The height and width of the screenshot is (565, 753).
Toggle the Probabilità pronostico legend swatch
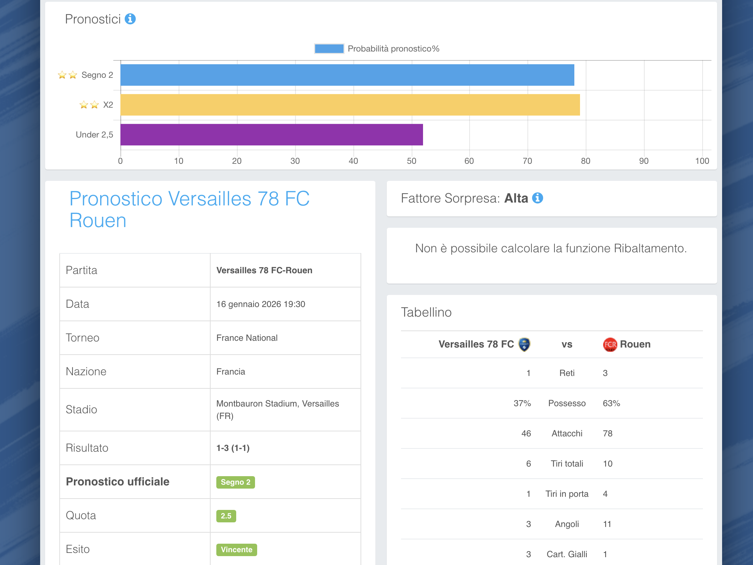(x=329, y=49)
